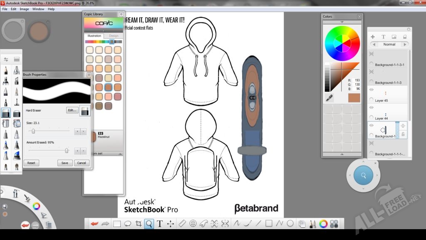Select the Crop tool
Image resolution: width=426 pixels, height=240 pixels.
click(139, 224)
